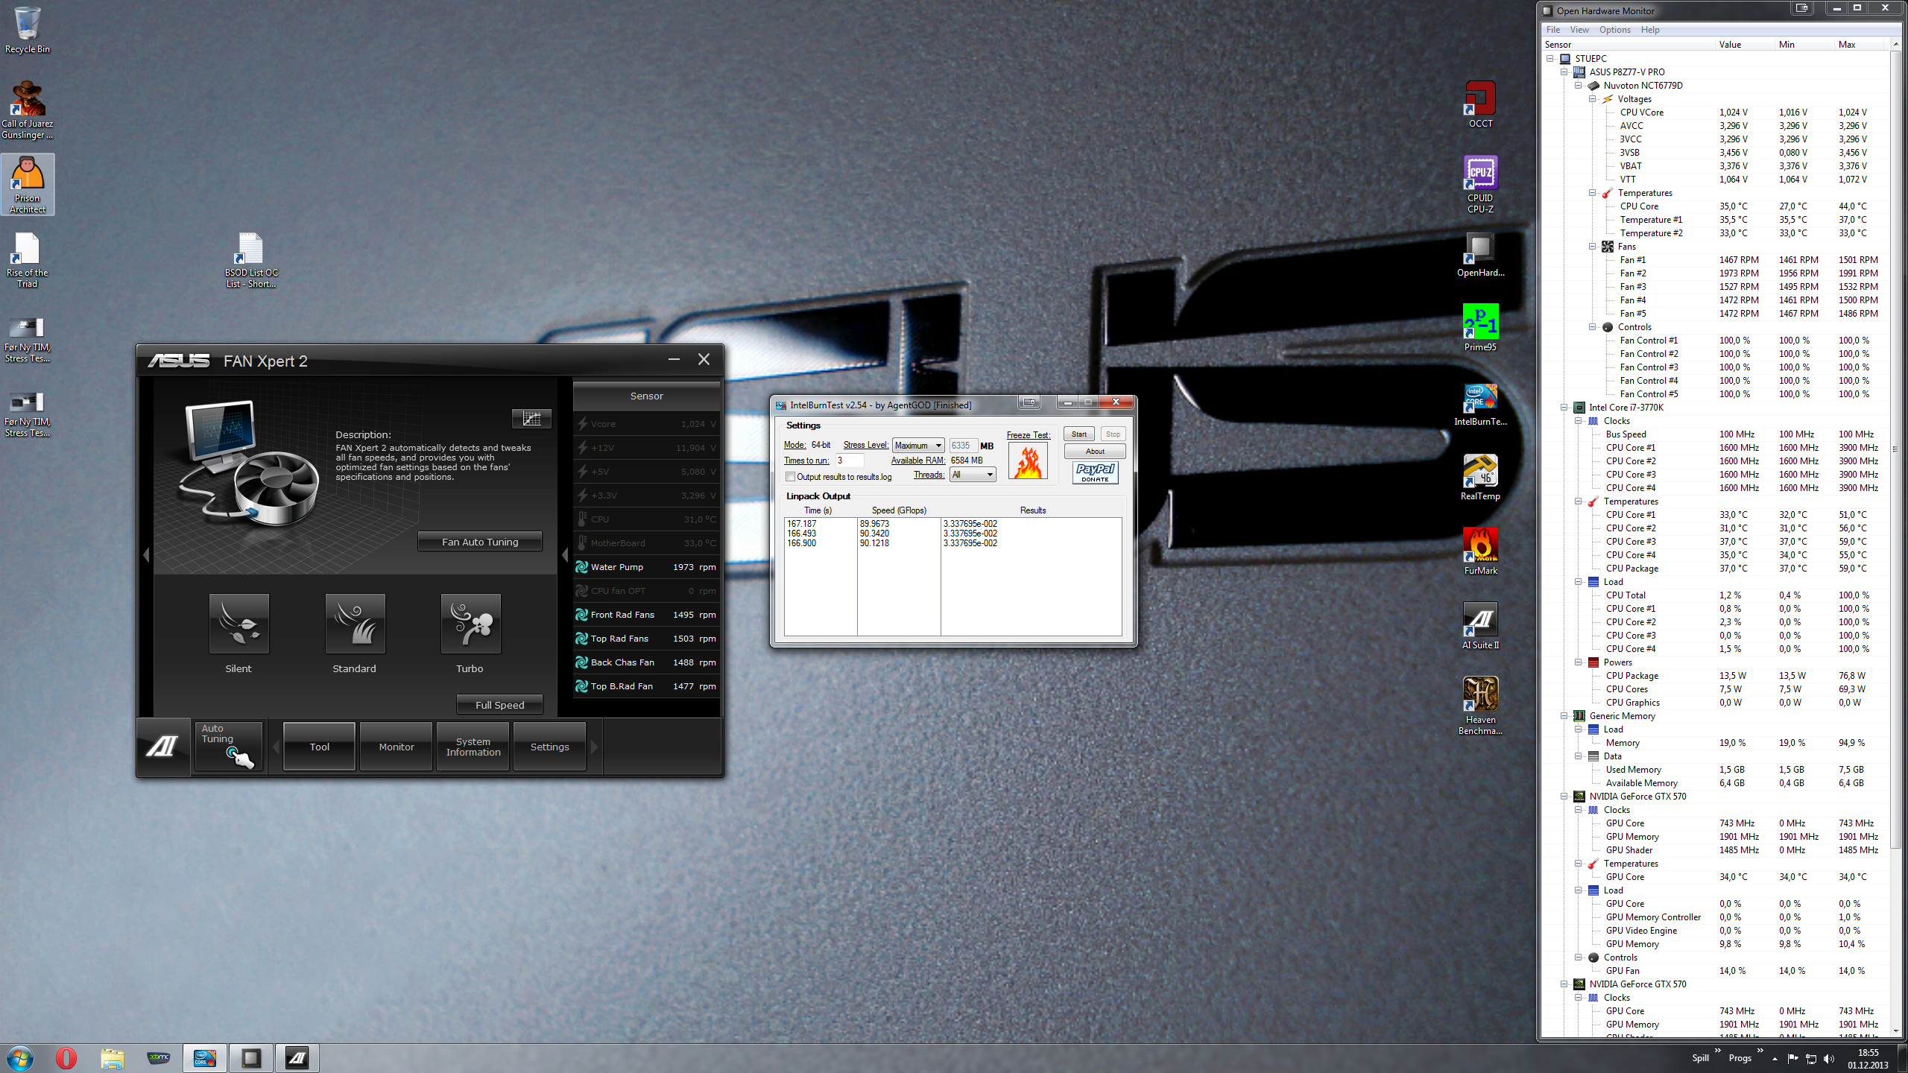This screenshot has height=1073, width=1908.
Task: Select the Water Pump sensor row
Action: pyautogui.click(x=646, y=567)
